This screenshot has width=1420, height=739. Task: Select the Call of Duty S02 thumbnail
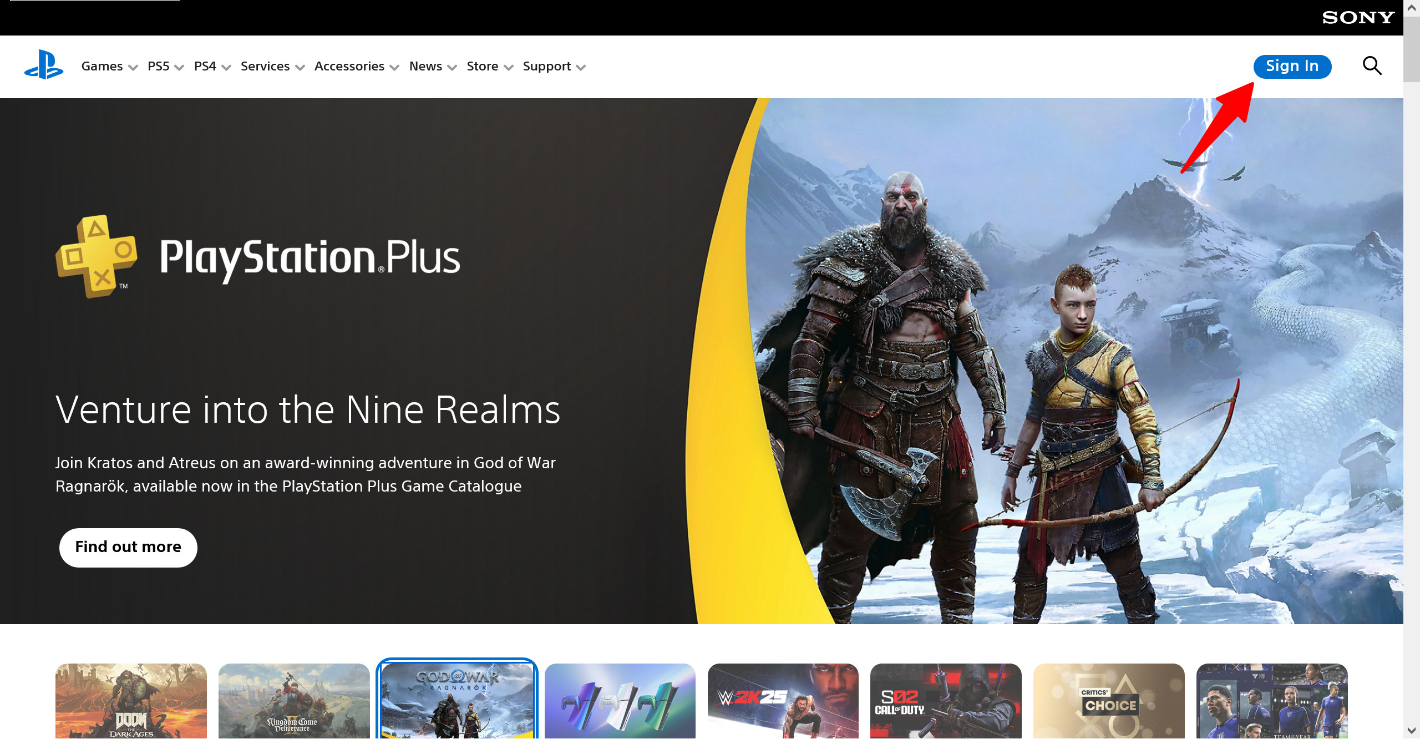coord(946,701)
